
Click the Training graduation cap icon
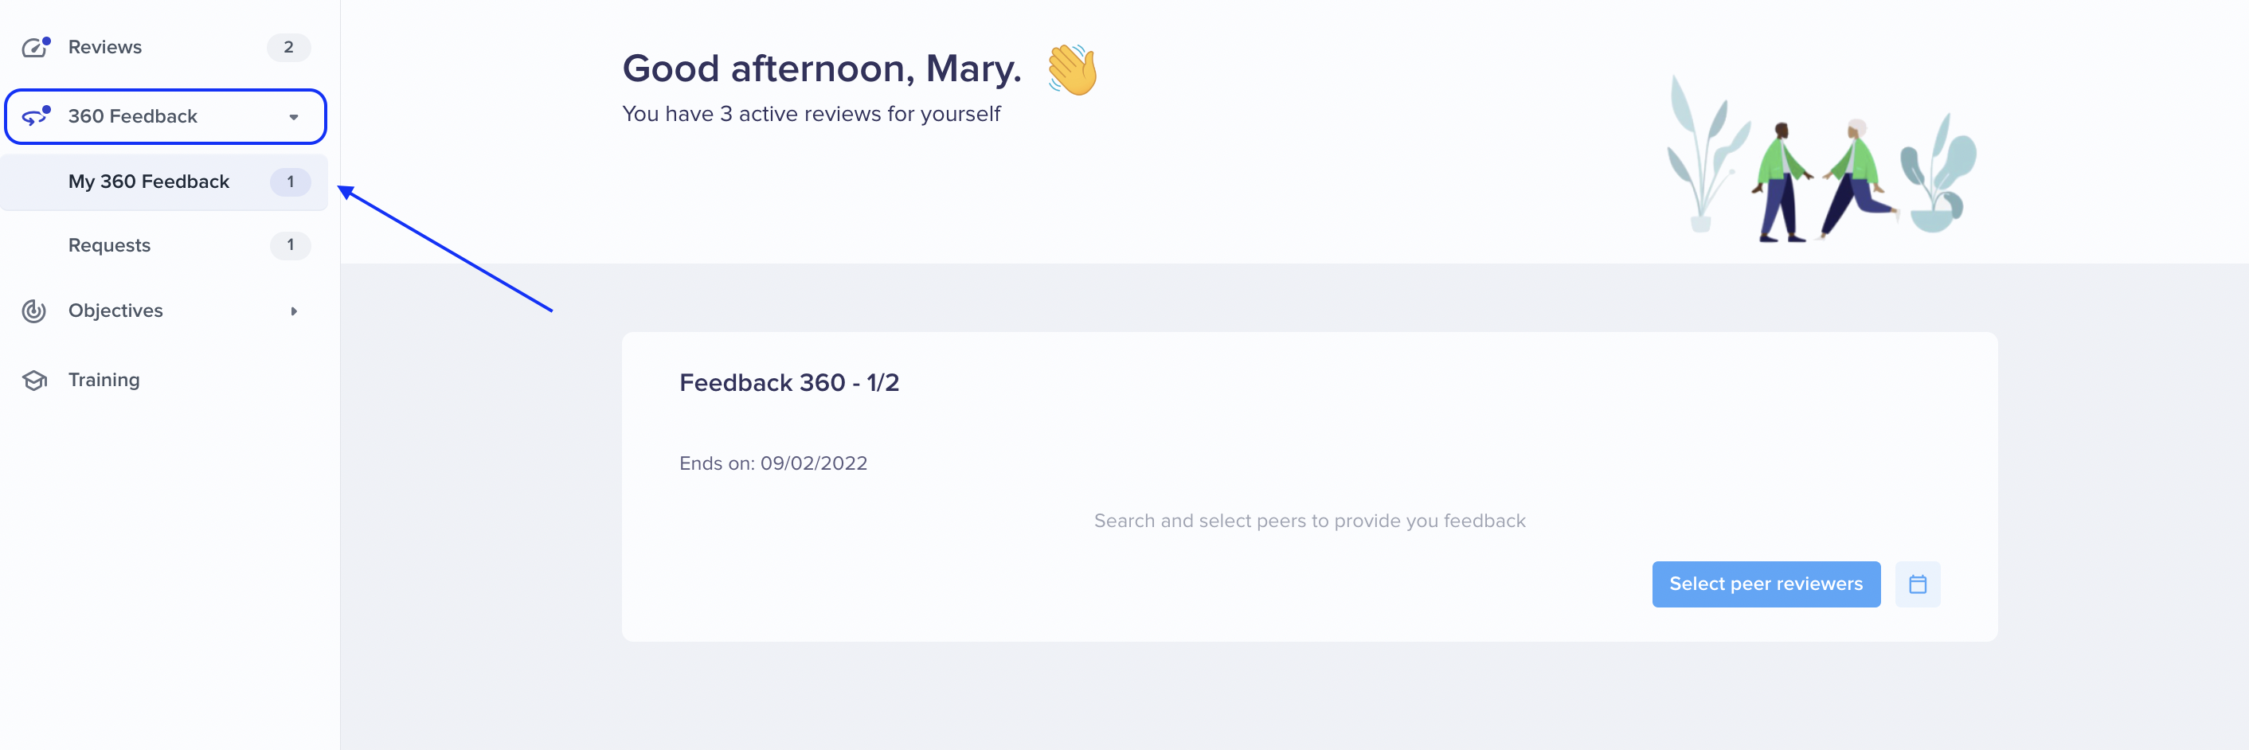tap(35, 380)
